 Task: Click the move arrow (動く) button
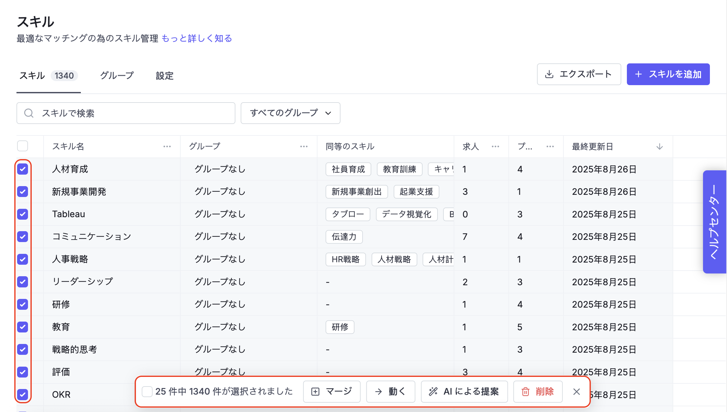[391, 391]
